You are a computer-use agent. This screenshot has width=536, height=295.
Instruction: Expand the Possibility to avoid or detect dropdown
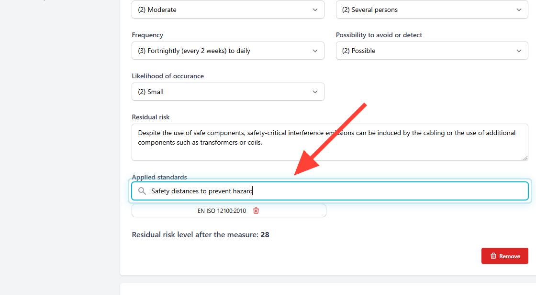tap(432, 51)
